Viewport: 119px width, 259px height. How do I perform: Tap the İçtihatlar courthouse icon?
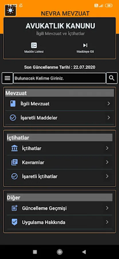coord(15,148)
